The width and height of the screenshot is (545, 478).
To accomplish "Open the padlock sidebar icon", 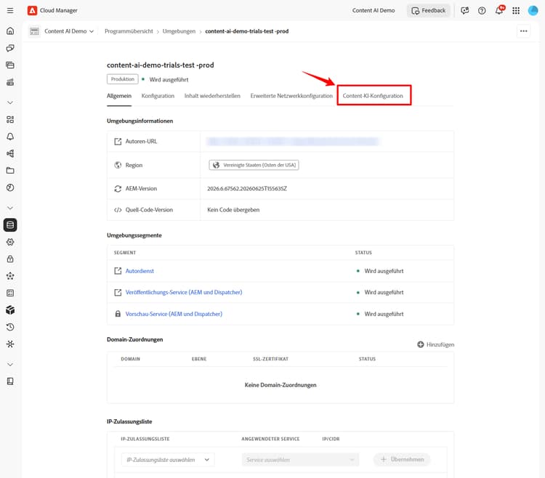I will click(x=10, y=259).
